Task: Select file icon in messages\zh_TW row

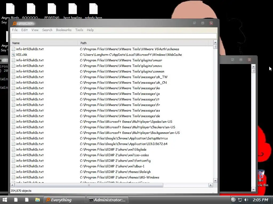Action: point(13,77)
